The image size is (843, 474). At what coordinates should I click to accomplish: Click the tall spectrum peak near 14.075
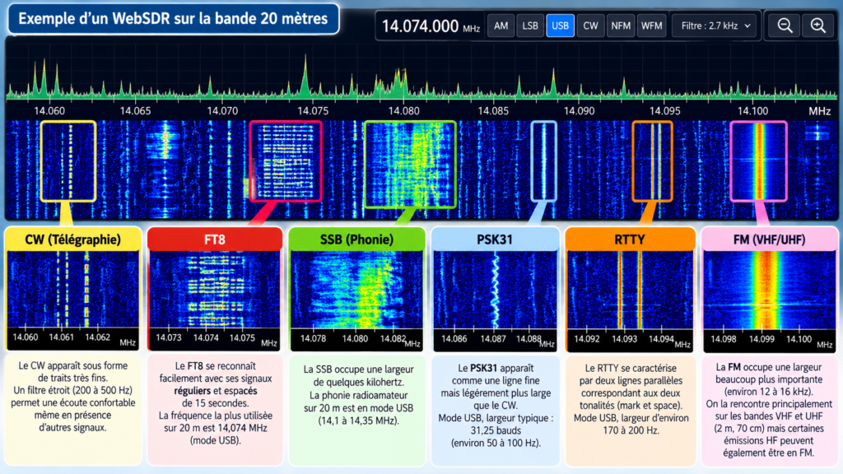point(305,75)
